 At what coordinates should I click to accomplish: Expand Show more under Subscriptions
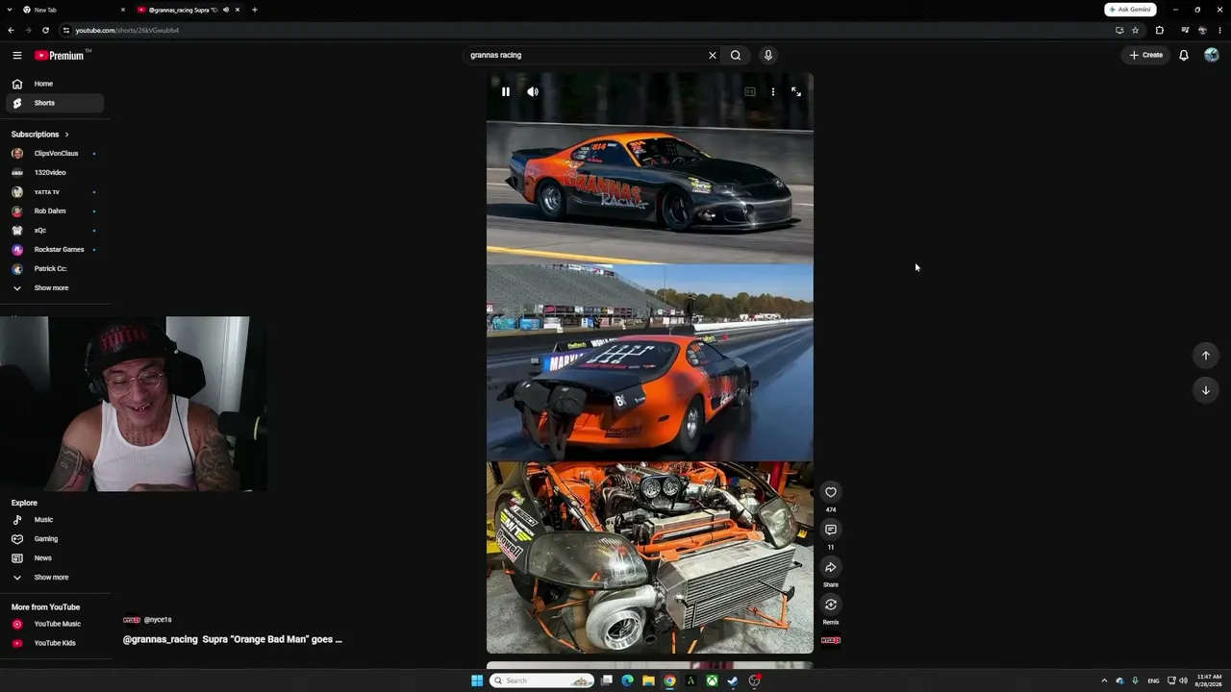pos(55,288)
